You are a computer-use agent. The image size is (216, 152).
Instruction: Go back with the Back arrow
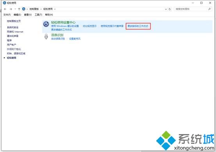[5, 9]
